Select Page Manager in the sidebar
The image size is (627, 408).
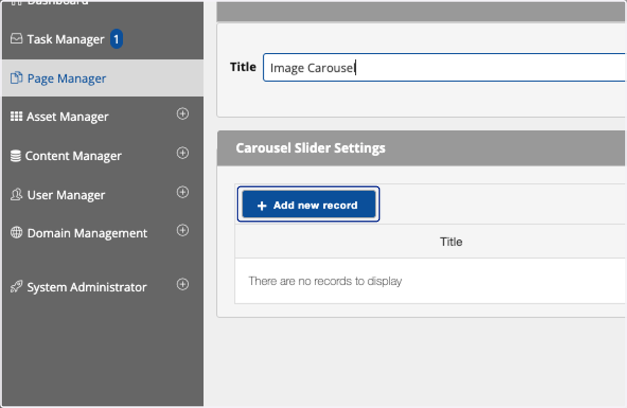[x=102, y=78]
